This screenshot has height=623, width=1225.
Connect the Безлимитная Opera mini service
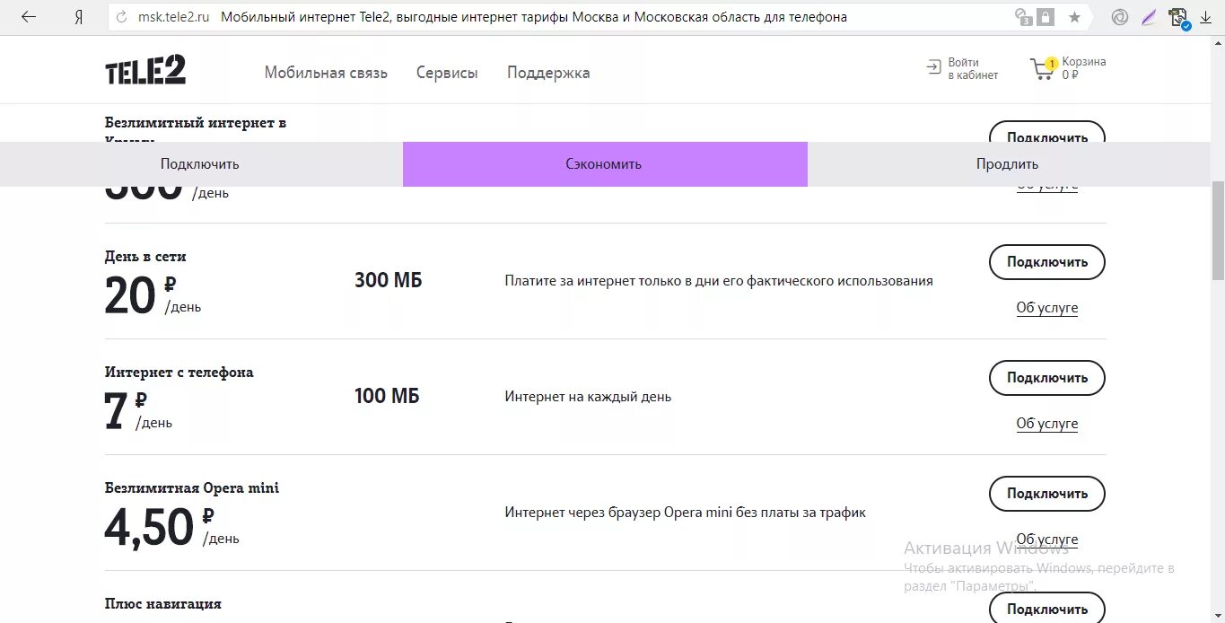1047,494
